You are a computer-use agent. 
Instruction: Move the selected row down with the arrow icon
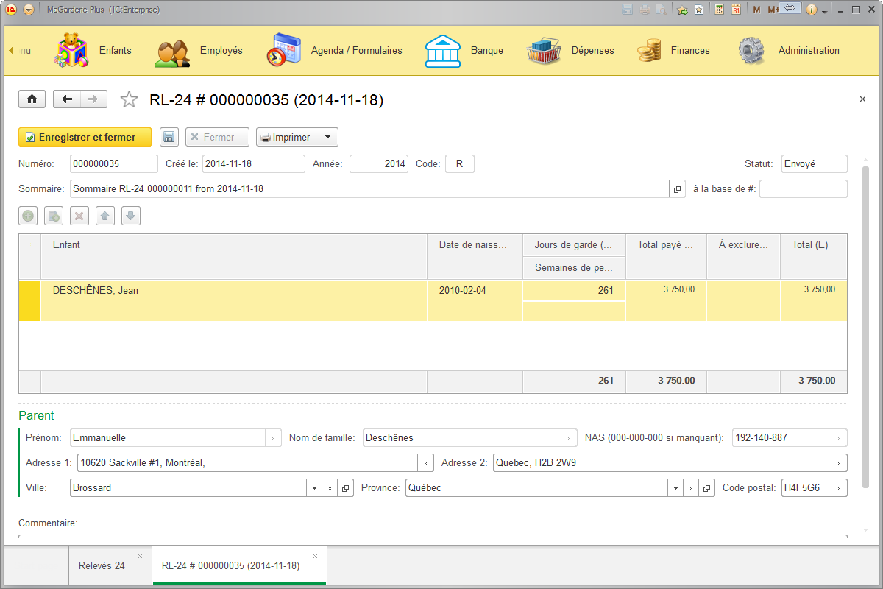point(130,215)
